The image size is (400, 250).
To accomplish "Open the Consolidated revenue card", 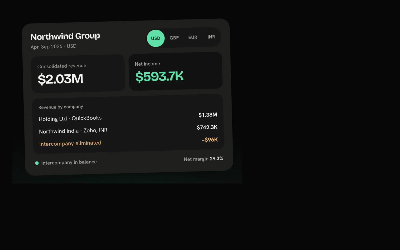I will click(x=78, y=74).
